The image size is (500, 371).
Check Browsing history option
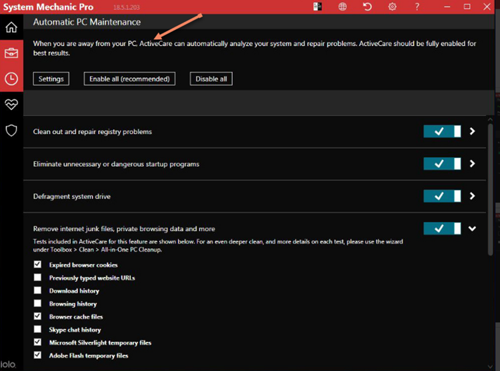pos(37,303)
